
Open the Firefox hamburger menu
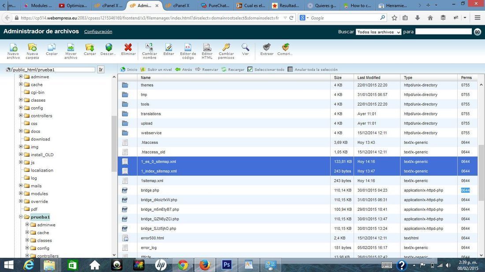coord(478,18)
